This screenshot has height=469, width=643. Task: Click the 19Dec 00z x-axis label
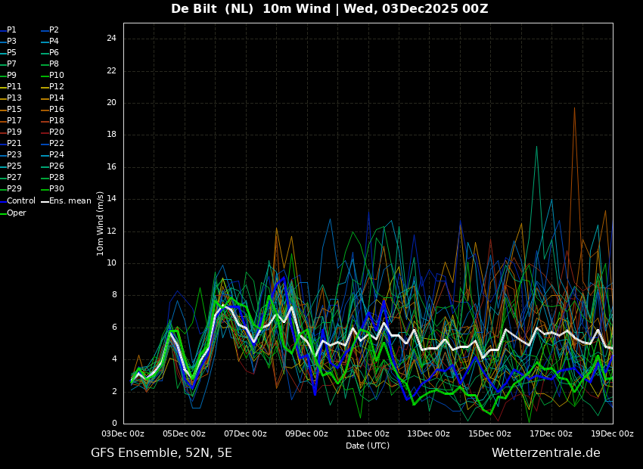click(x=612, y=433)
